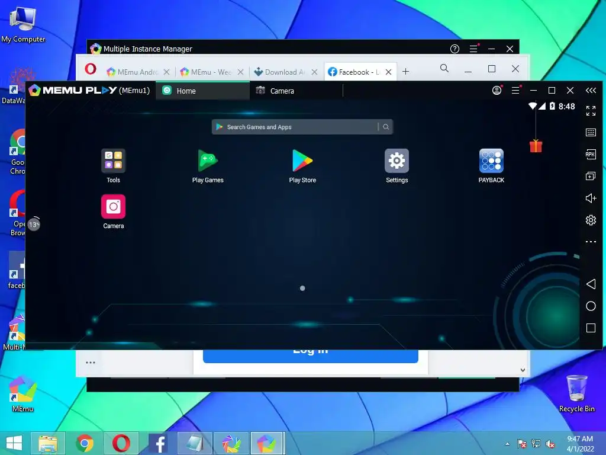Switch to the Camera tab in MEmu

click(296, 91)
